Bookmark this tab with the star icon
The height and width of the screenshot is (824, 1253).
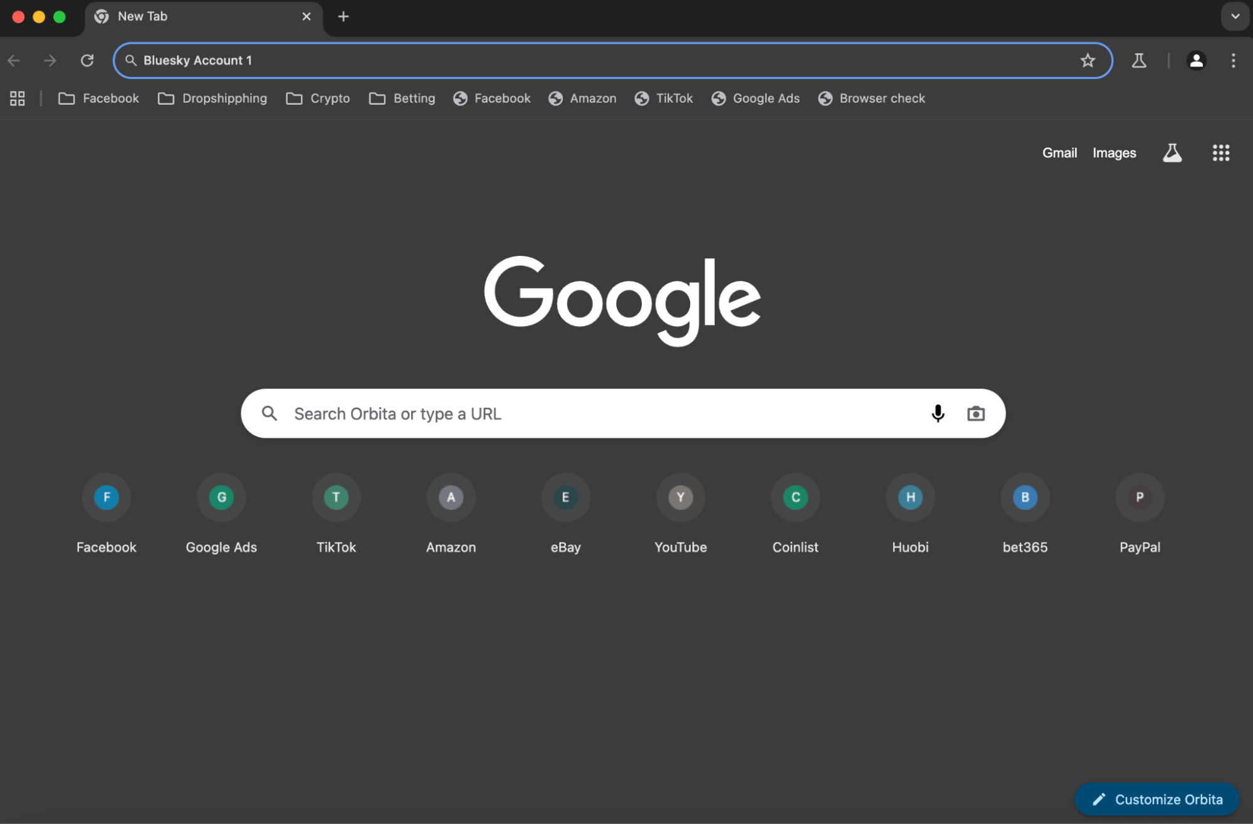click(1088, 60)
